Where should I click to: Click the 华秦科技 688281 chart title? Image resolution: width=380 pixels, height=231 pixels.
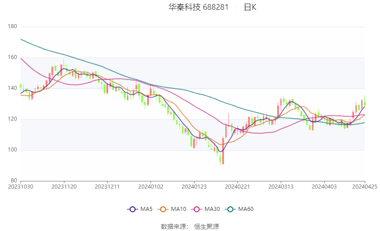[198, 7]
